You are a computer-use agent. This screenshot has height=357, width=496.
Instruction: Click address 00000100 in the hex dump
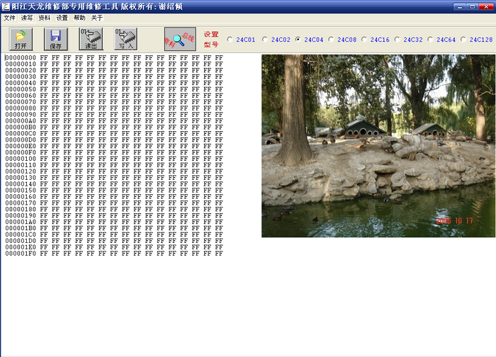coord(21,159)
